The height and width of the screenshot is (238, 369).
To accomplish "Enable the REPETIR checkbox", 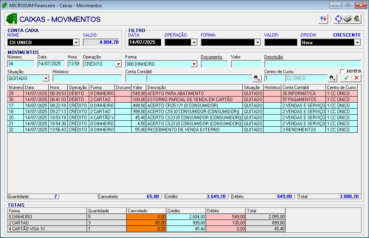I will pyautogui.click(x=342, y=71).
